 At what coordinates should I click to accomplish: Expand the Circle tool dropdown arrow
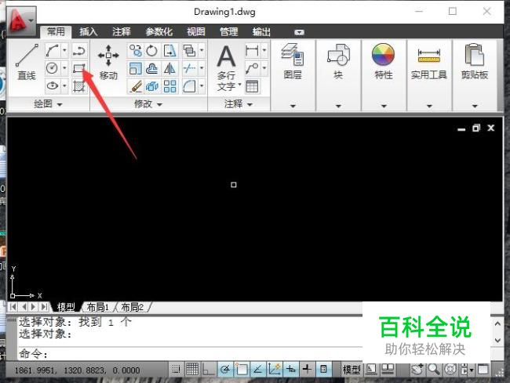tap(64, 68)
